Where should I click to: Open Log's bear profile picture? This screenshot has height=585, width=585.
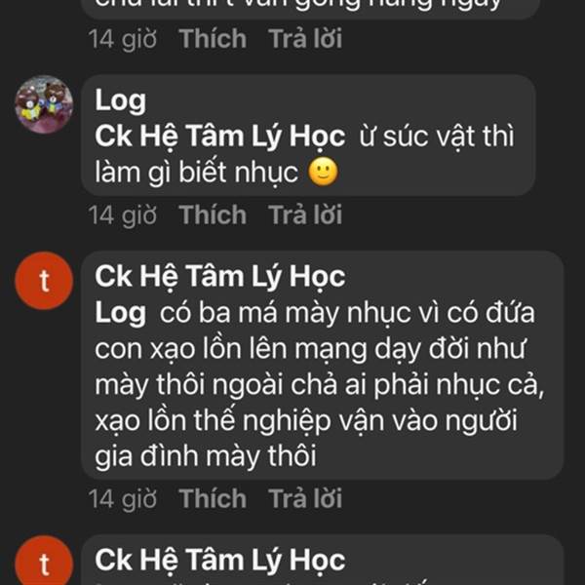tap(44, 104)
